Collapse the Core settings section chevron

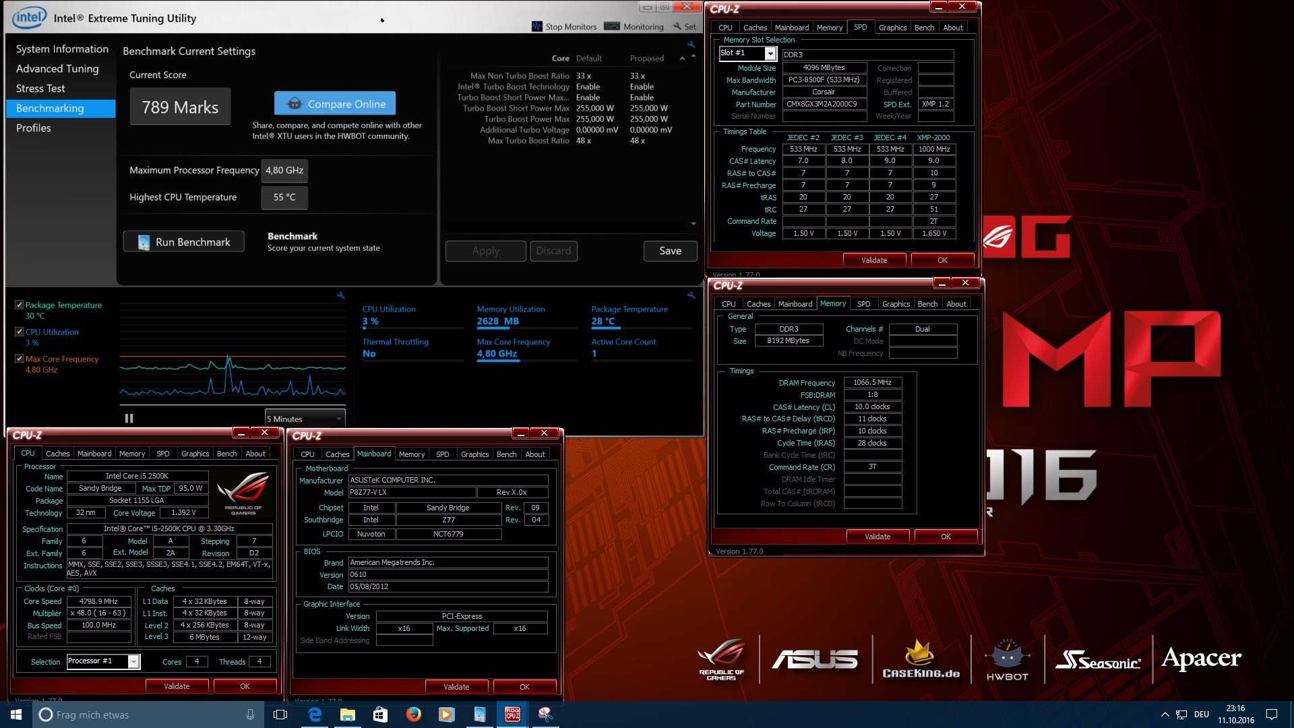[682, 59]
